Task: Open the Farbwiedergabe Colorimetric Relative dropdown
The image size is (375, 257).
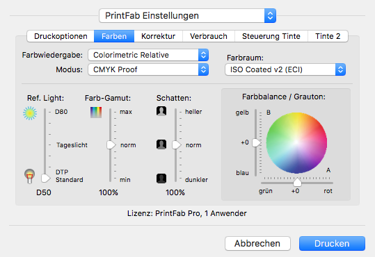Action: (148, 55)
